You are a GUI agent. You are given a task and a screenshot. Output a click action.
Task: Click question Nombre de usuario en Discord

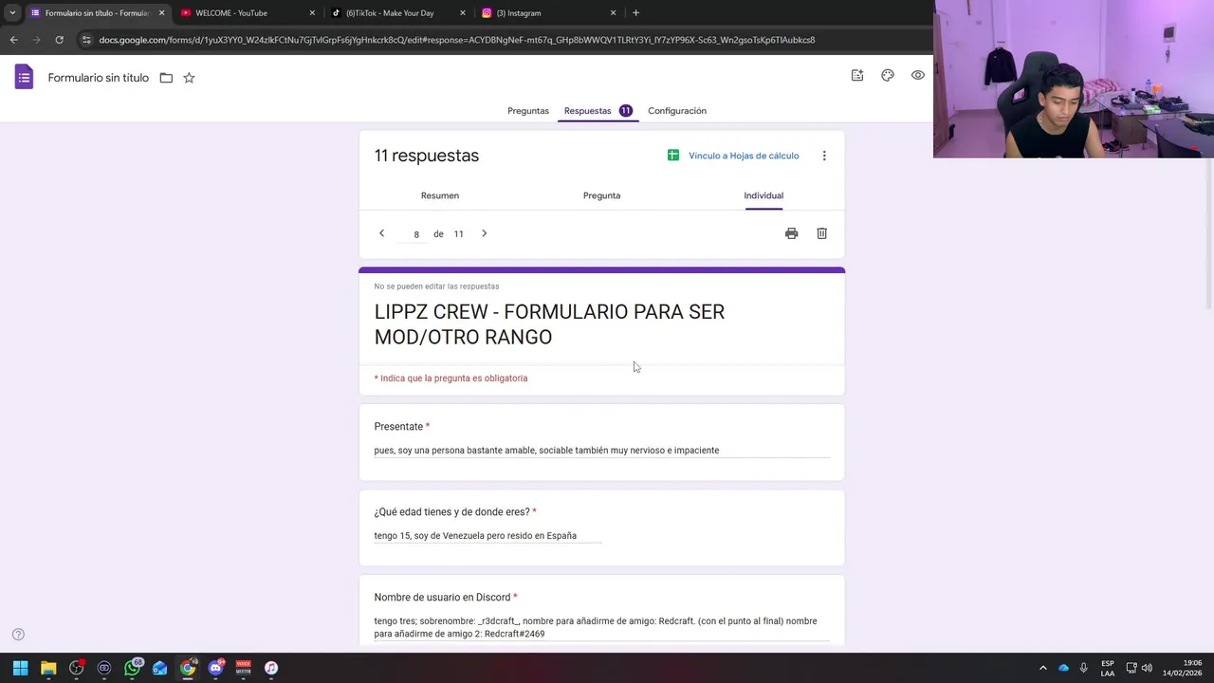coord(442,598)
